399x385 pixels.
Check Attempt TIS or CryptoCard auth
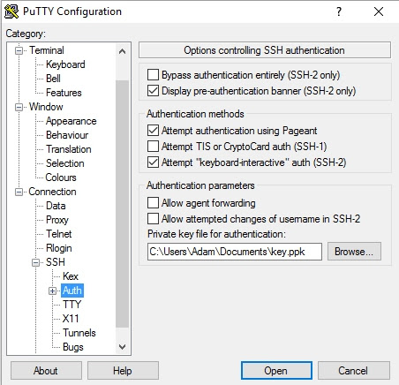pyautogui.click(x=153, y=147)
